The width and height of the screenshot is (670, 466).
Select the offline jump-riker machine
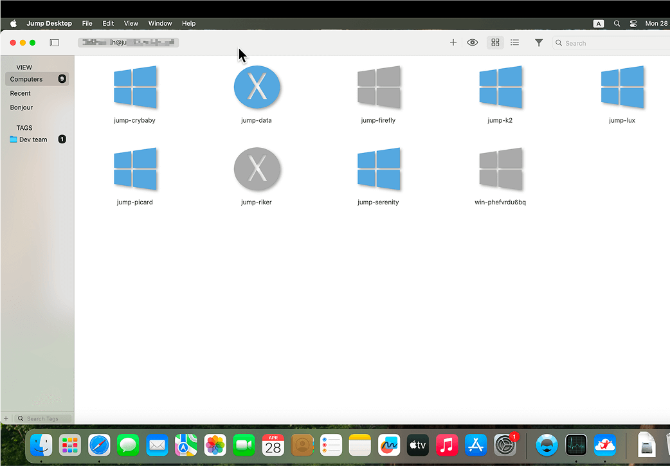click(x=257, y=169)
